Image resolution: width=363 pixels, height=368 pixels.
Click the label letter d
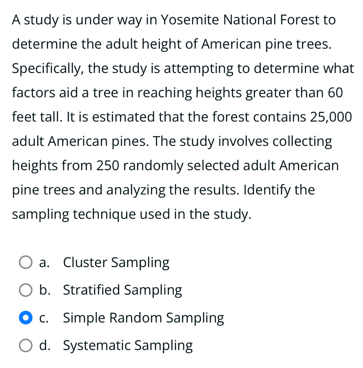[44, 345]
